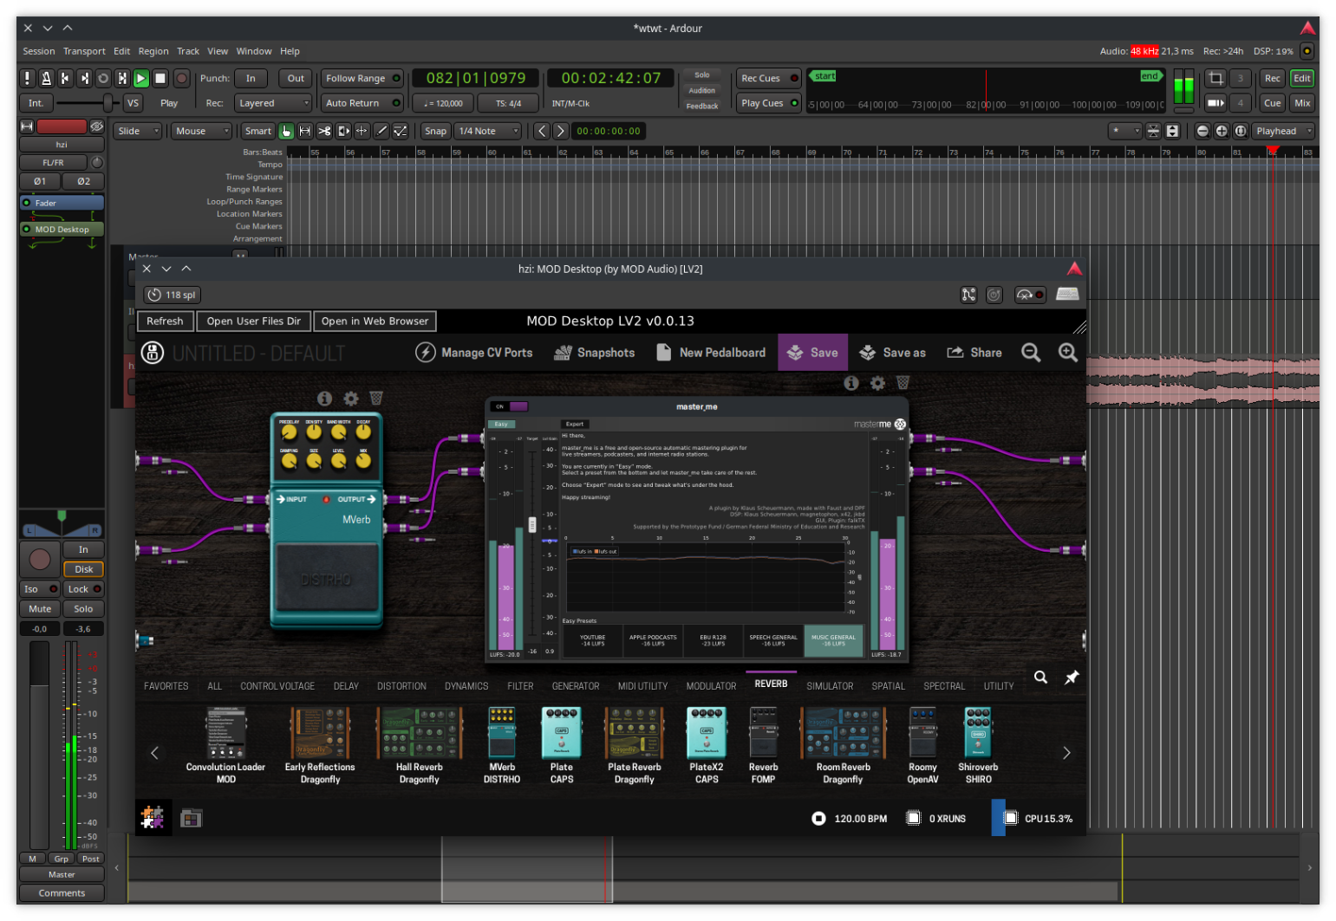
Task: Open the Transport menu
Action: point(84,51)
